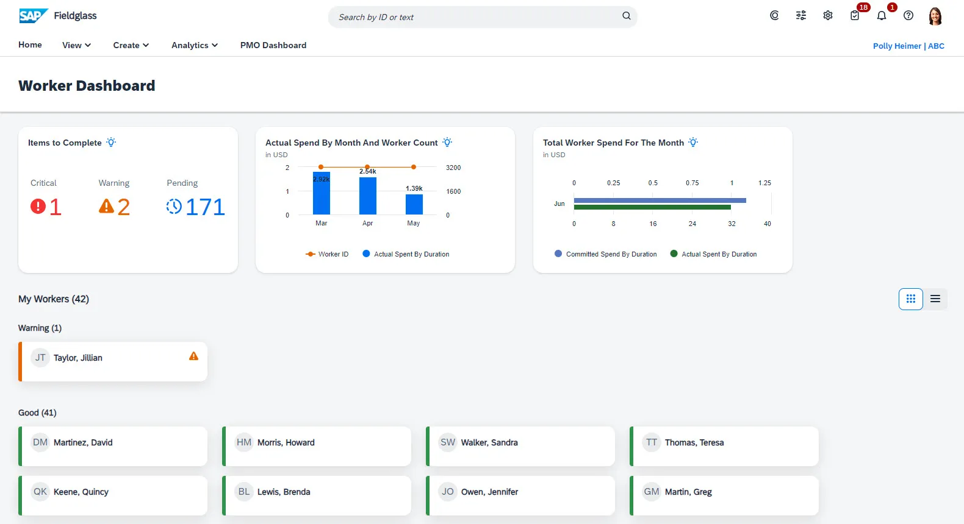Expand the Create menu dropdown
Viewport: 964px width, 524px height.
[131, 45]
